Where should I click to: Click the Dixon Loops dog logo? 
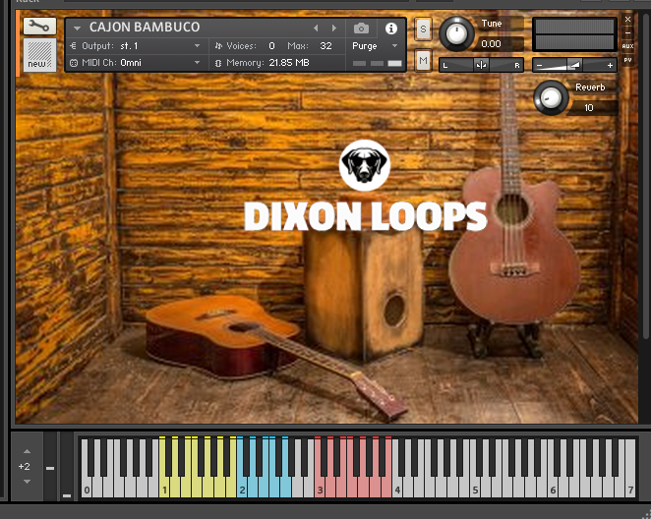pyautogui.click(x=365, y=165)
